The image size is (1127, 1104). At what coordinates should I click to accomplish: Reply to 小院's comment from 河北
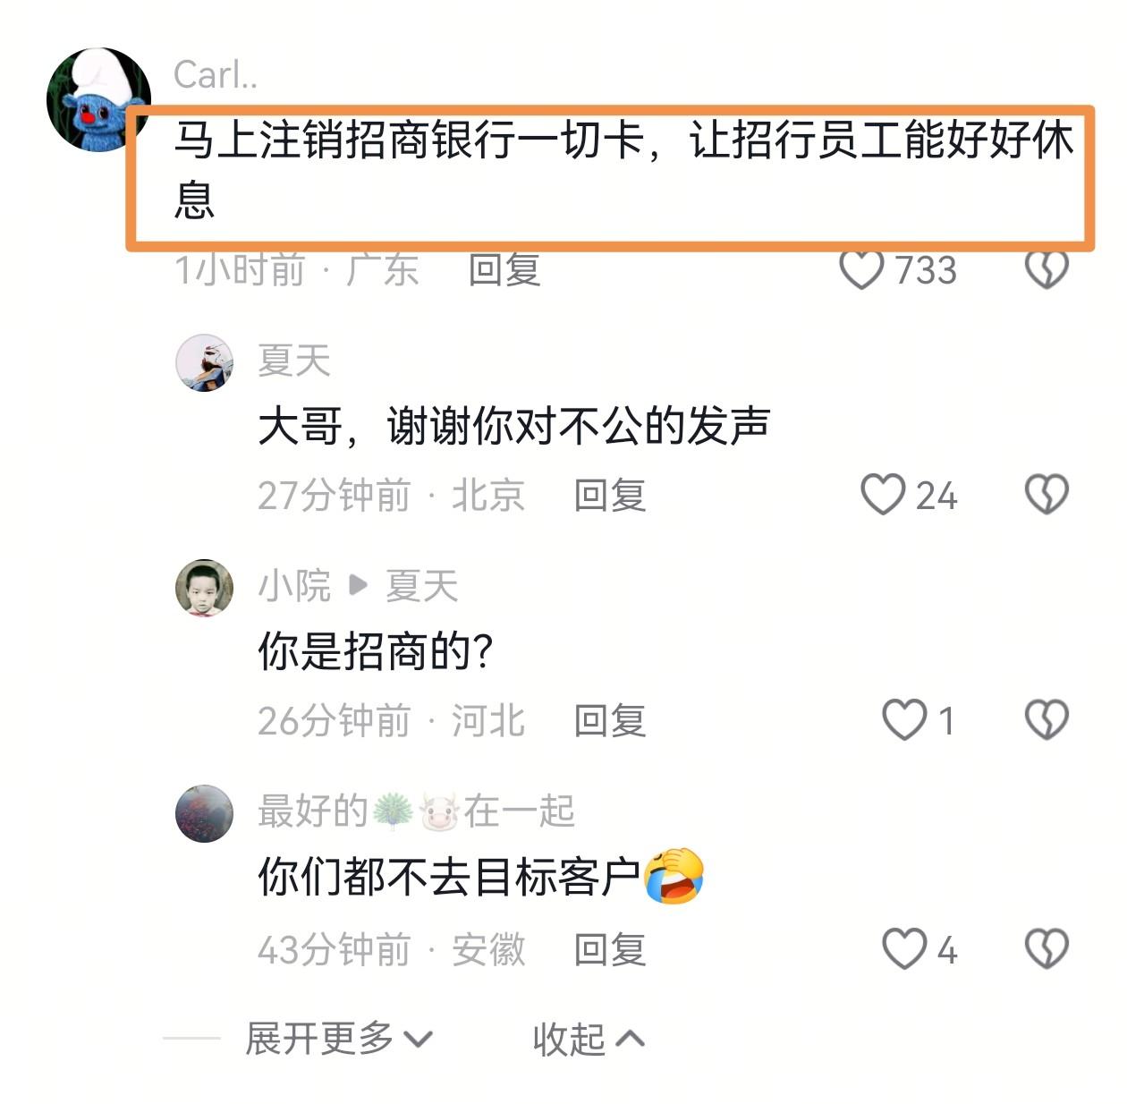[x=610, y=720]
